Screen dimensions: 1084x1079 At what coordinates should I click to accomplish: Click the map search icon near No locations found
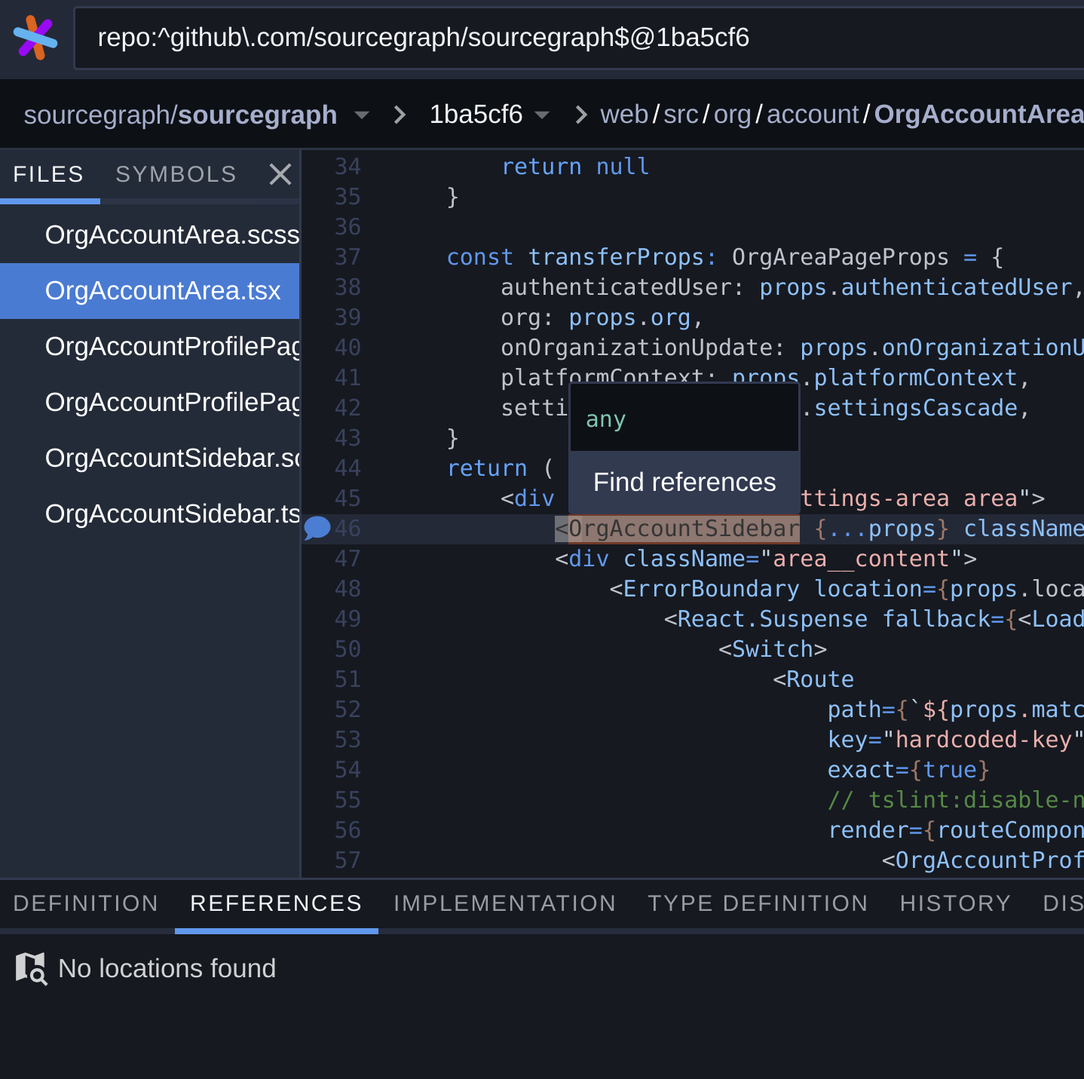[x=31, y=969]
